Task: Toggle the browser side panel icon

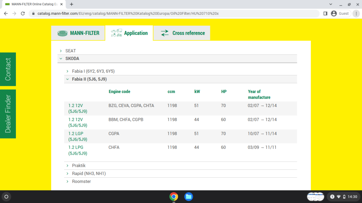Action: (325, 14)
